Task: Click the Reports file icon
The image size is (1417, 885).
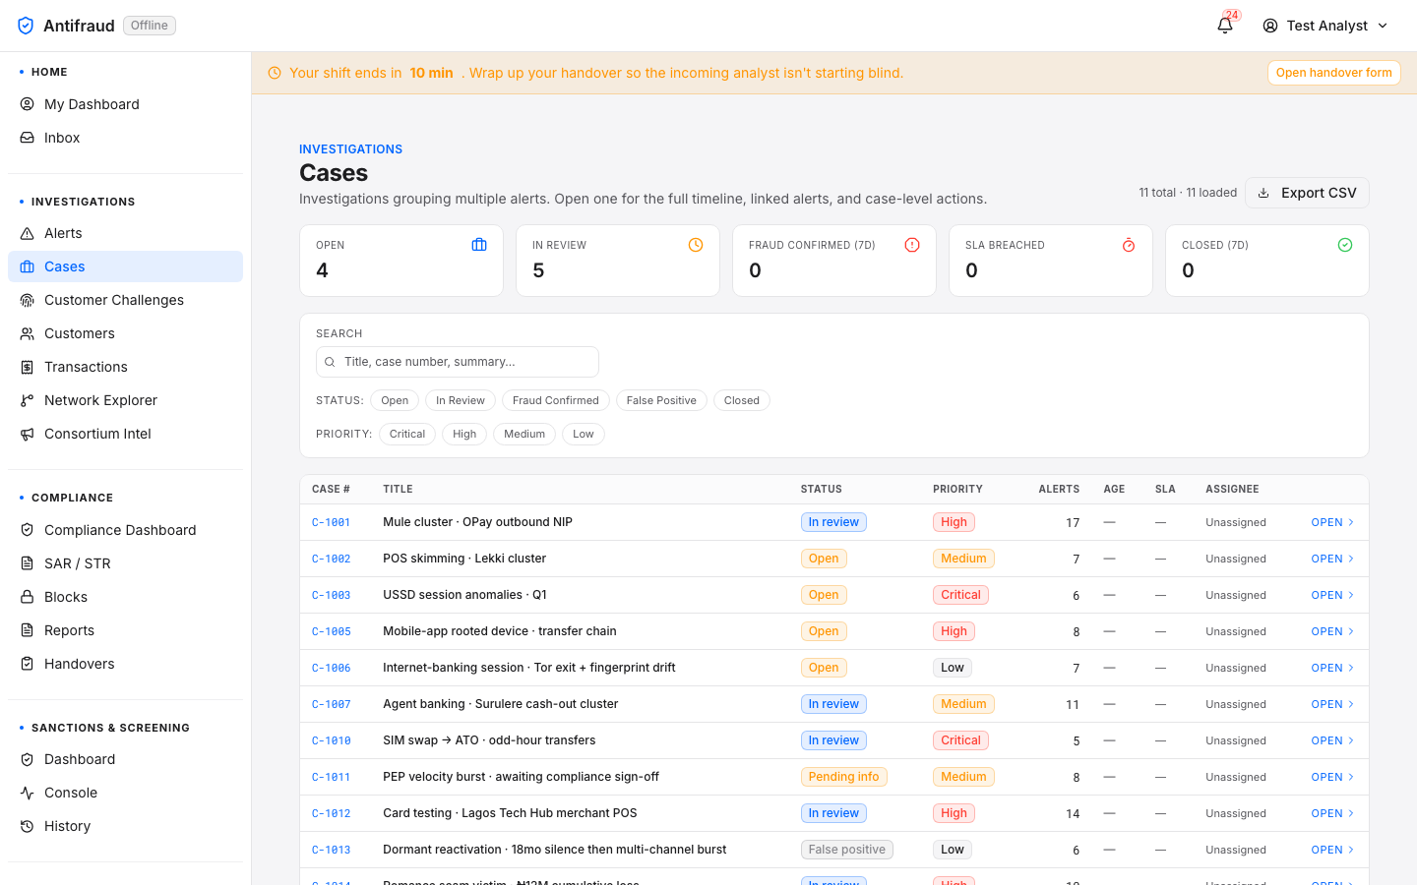Action: click(x=28, y=630)
